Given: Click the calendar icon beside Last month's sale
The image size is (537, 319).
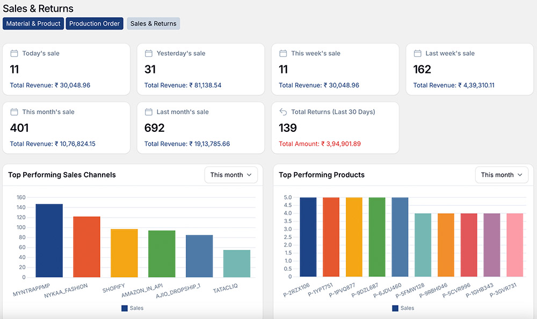Looking at the screenshot, I should (x=149, y=112).
